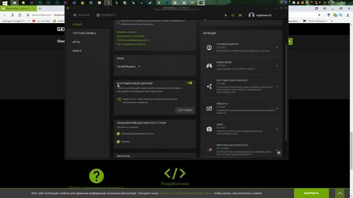This screenshot has width=353, height=198.
Task: Expand the virtual reality feature row
Action: click(x=277, y=149)
